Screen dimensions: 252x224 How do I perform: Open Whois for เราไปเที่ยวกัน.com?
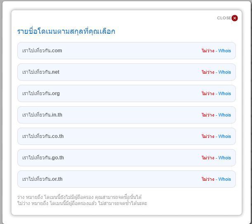224,51
